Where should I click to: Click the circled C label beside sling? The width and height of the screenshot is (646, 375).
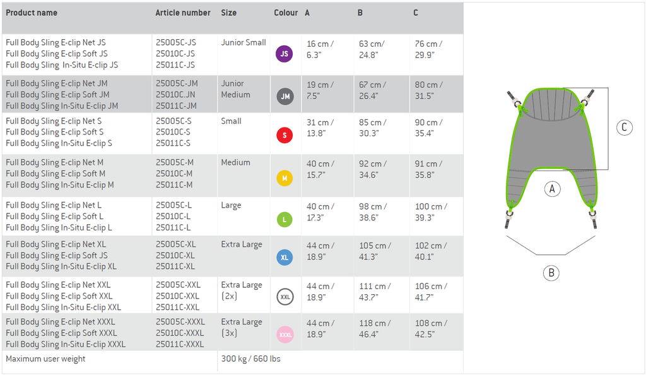624,128
